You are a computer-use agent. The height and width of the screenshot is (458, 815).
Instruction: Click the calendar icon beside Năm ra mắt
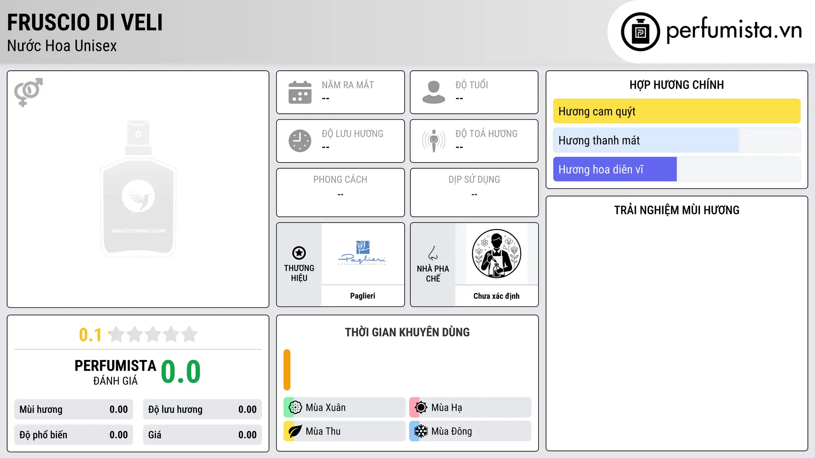(x=300, y=92)
